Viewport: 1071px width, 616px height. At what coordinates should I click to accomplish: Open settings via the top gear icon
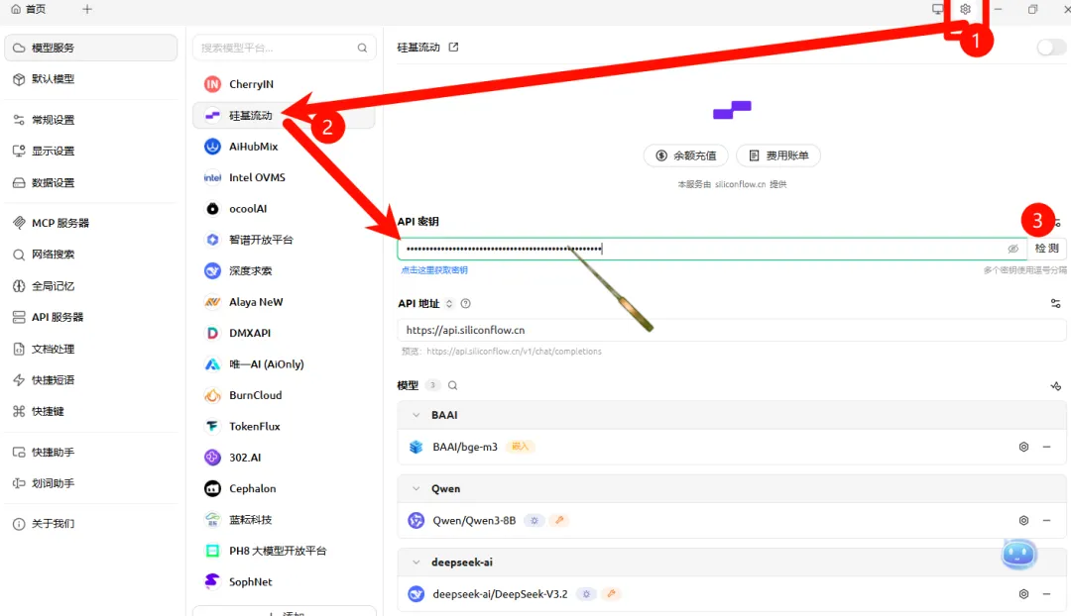[x=965, y=10]
